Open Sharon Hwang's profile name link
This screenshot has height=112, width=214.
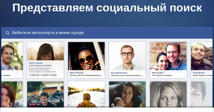(x=36, y=63)
